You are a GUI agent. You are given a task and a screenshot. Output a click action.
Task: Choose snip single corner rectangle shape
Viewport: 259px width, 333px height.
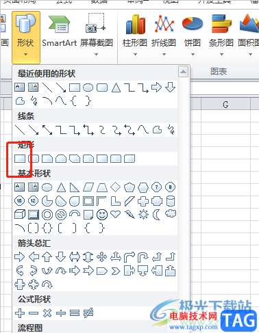point(47,159)
